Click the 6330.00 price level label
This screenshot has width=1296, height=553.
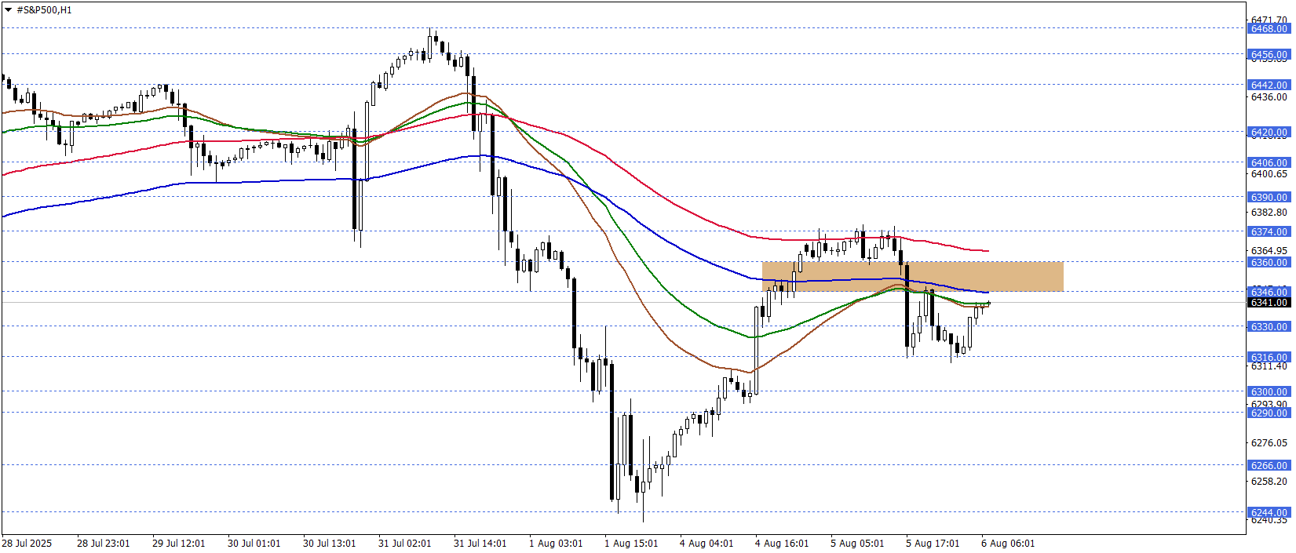1269,327
